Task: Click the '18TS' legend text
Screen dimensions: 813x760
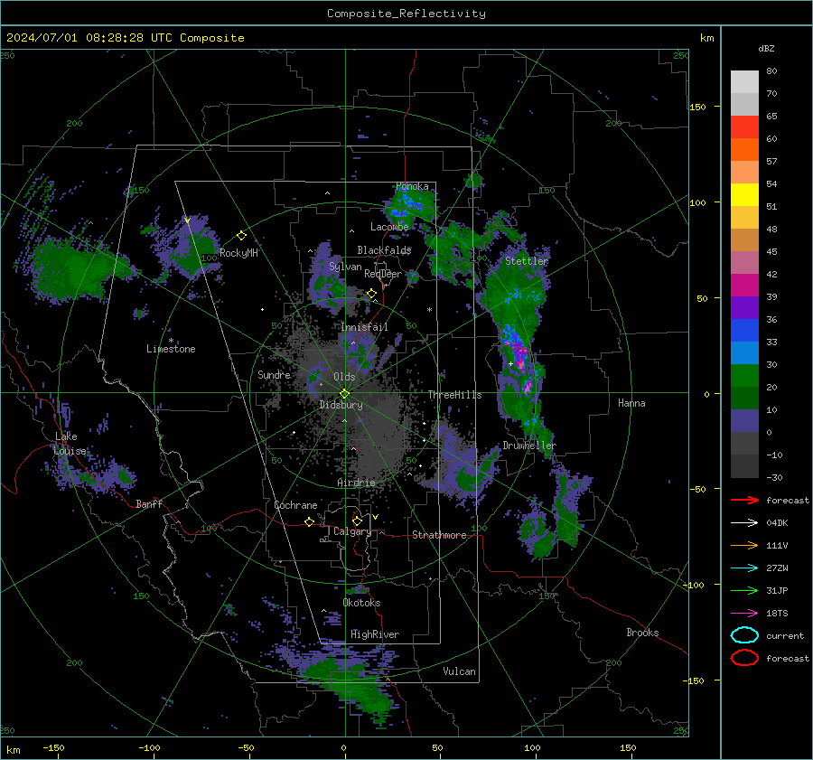Action: coord(777,614)
